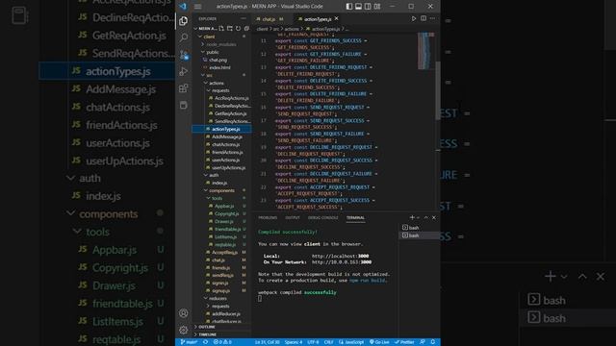Open Customize Layout button

pos(377,7)
